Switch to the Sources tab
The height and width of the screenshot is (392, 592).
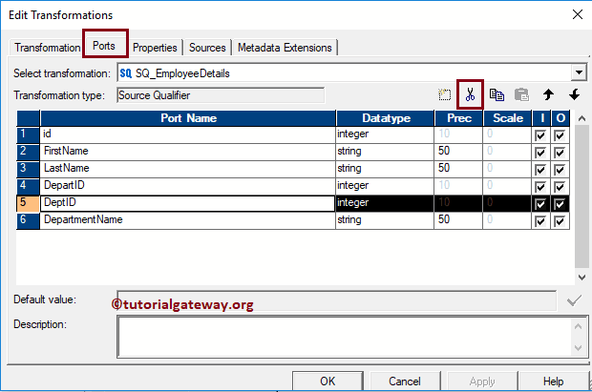pos(207,48)
